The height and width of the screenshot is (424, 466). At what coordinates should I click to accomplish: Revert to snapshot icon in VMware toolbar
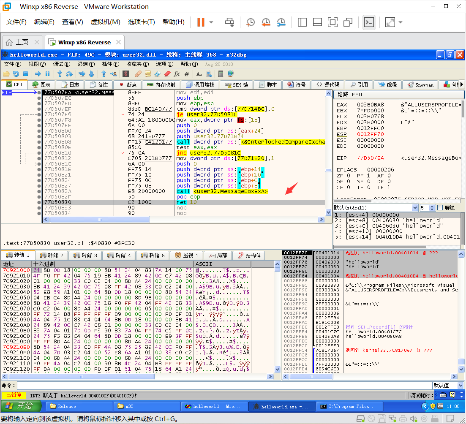pos(266,22)
